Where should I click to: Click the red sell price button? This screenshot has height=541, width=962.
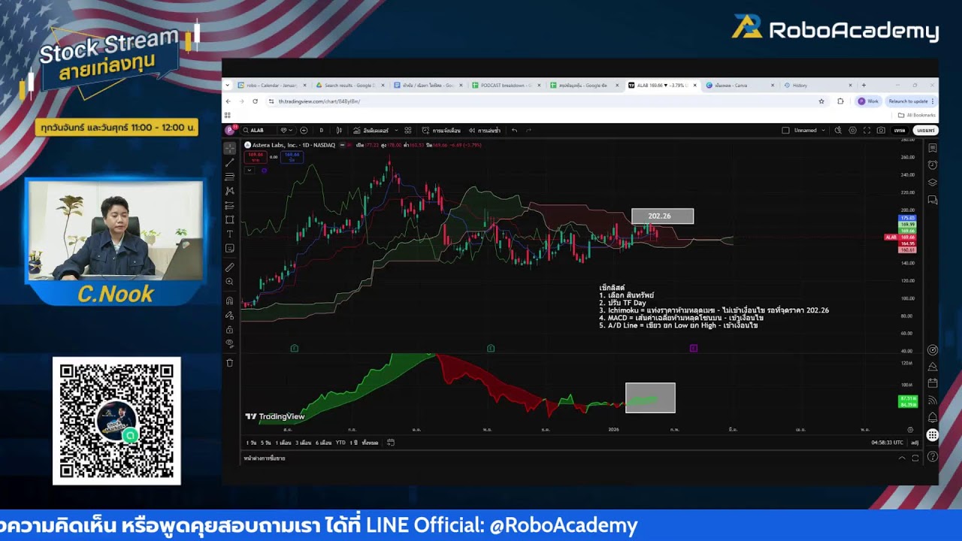(256, 157)
